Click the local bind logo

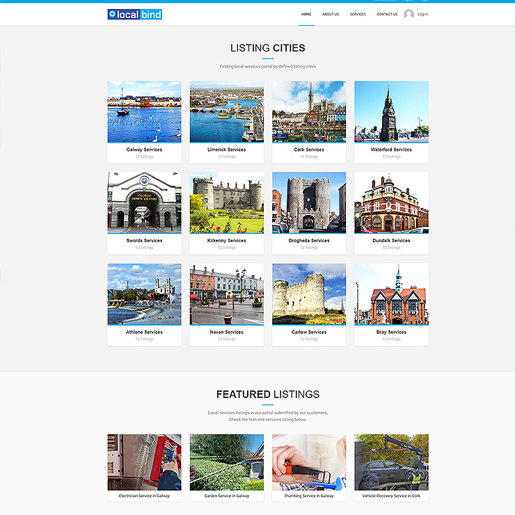click(134, 14)
